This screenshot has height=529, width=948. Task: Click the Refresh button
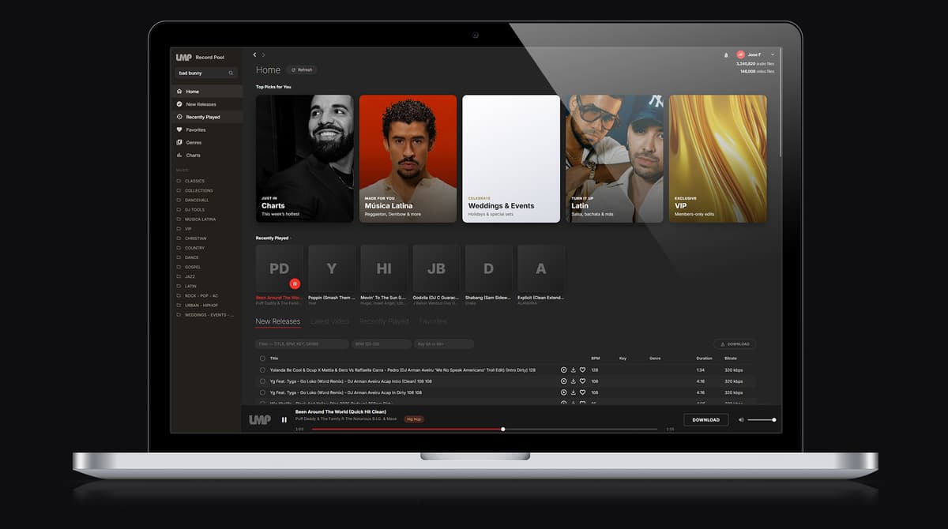point(302,69)
